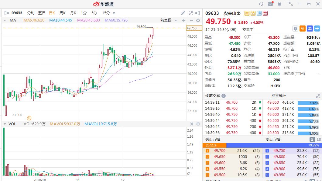Image resolution: width=322 pixels, height=181 pixels.
Task: Select the 日K chart tab
Action: click(52, 13)
